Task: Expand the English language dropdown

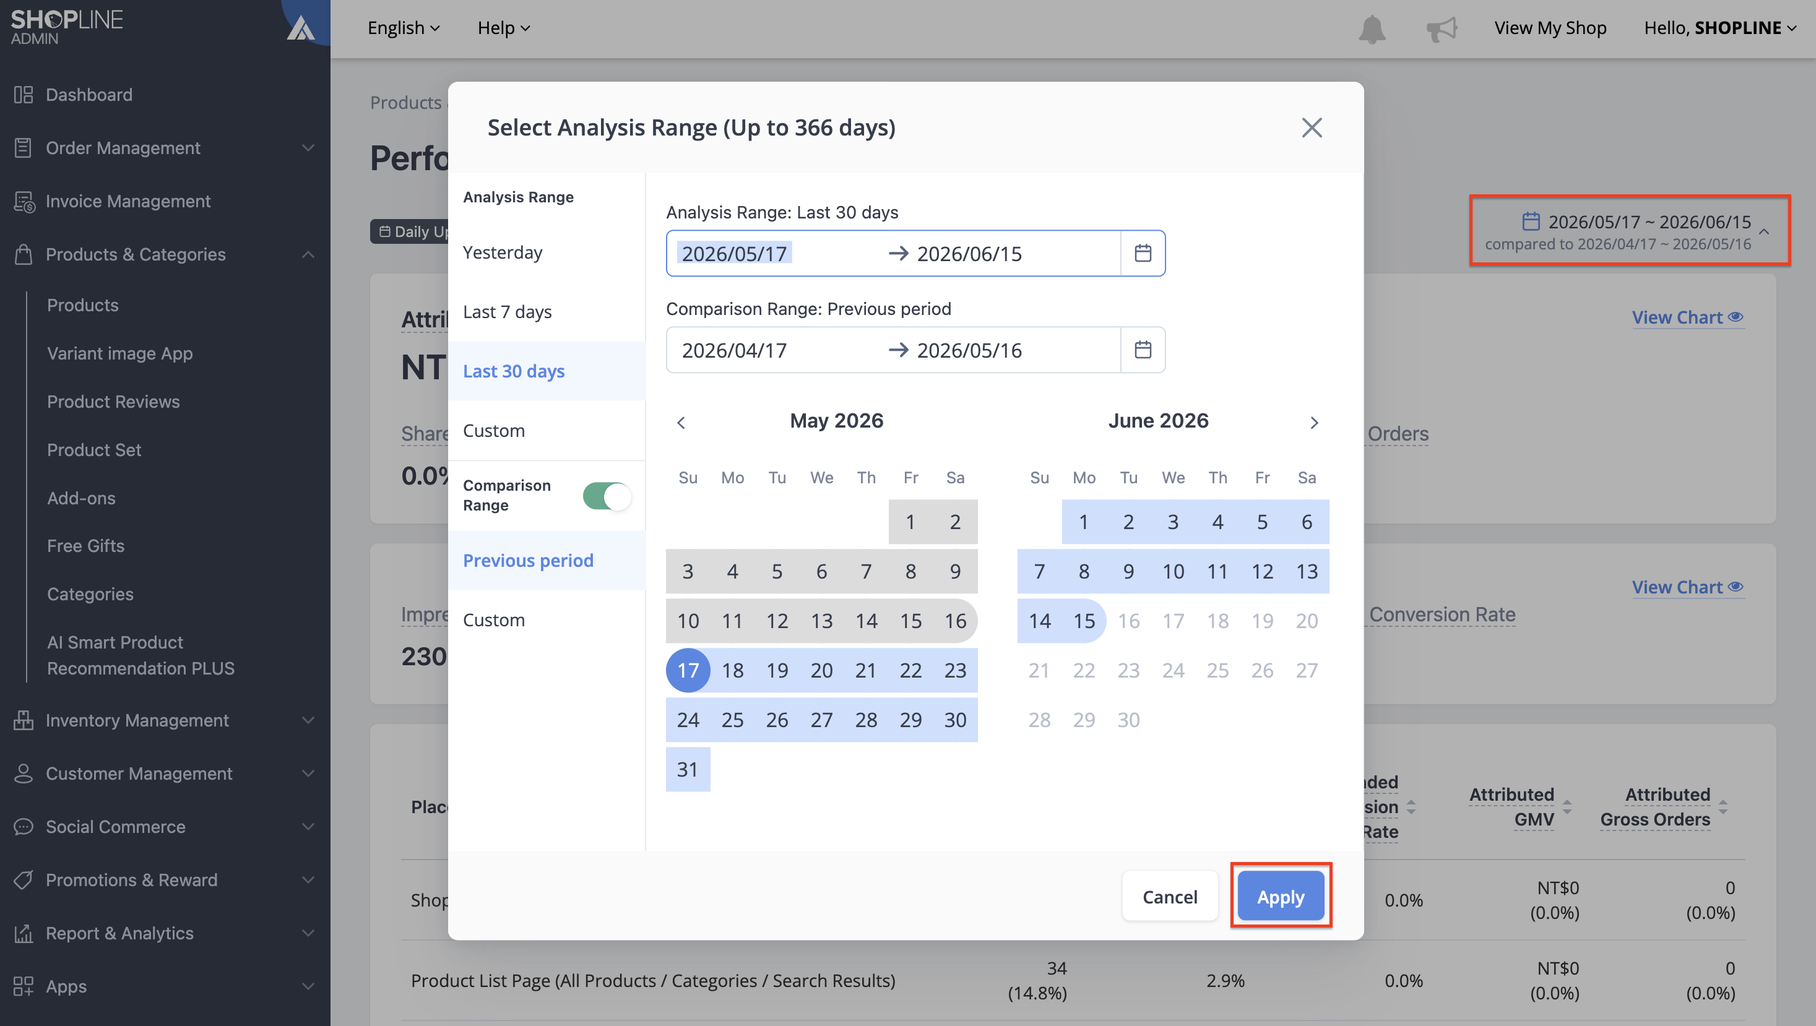Action: pyautogui.click(x=403, y=28)
